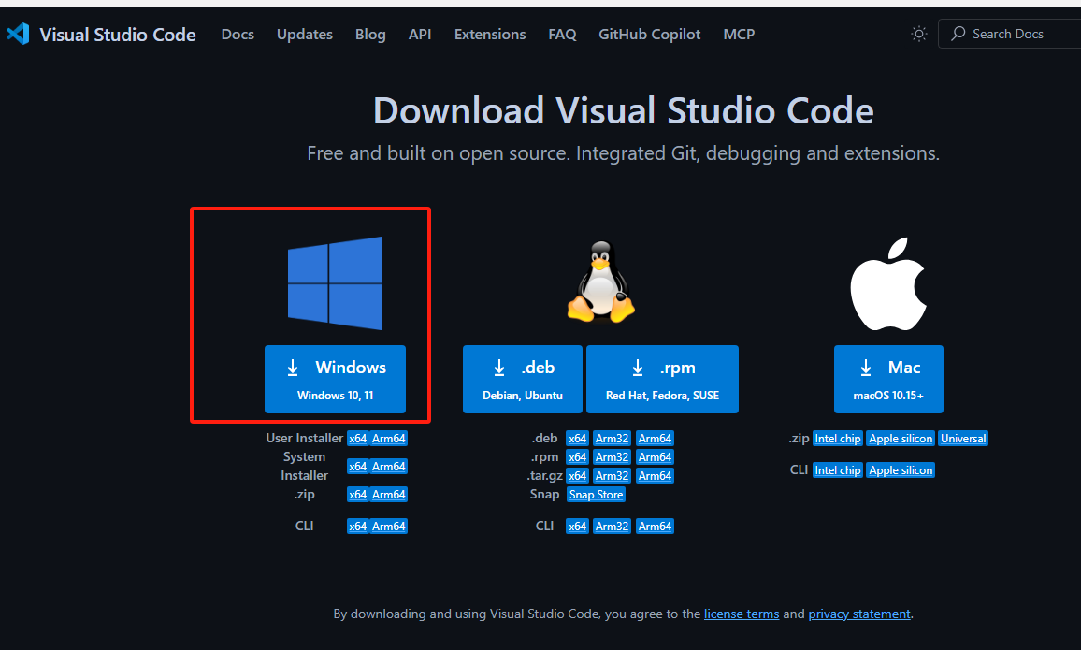
Task: Toggle the sun theme switcher icon
Action: tap(919, 34)
